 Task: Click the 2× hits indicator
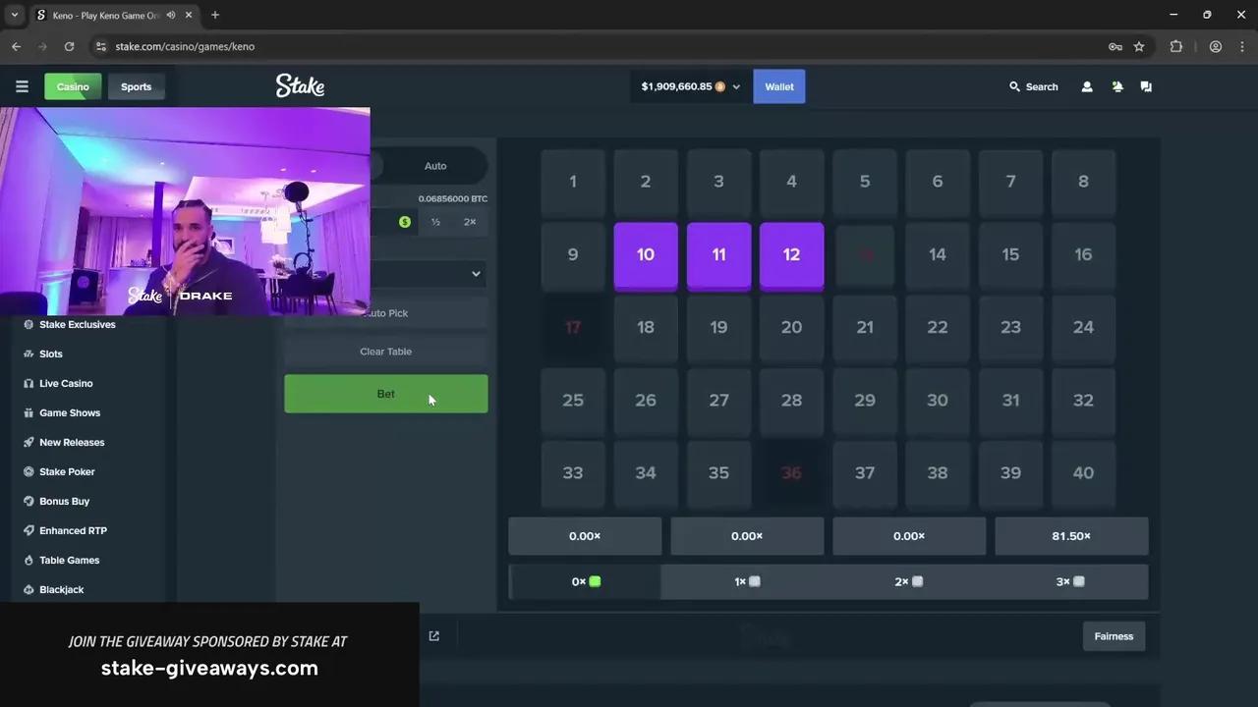909,581
